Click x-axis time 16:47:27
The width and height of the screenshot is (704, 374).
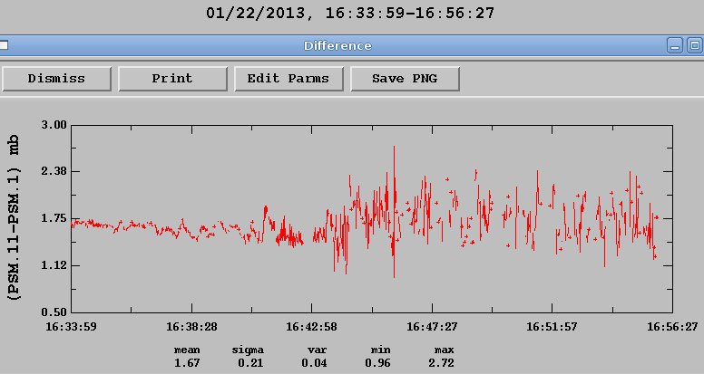(x=432, y=327)
